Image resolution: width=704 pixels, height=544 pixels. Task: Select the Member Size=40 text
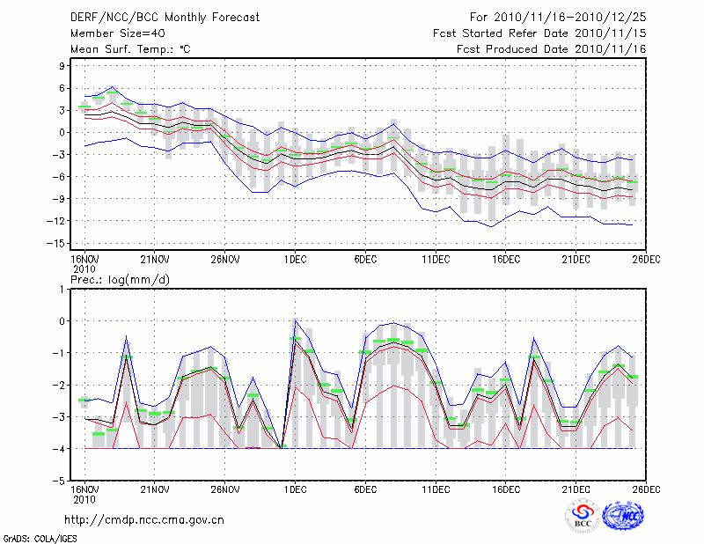click(111, 33)
